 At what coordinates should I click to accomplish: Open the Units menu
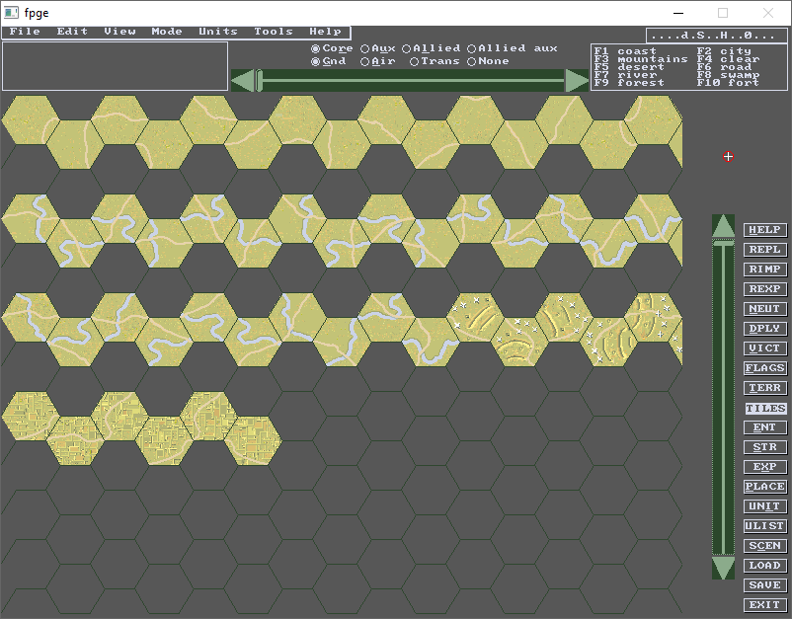coord(217,32)
